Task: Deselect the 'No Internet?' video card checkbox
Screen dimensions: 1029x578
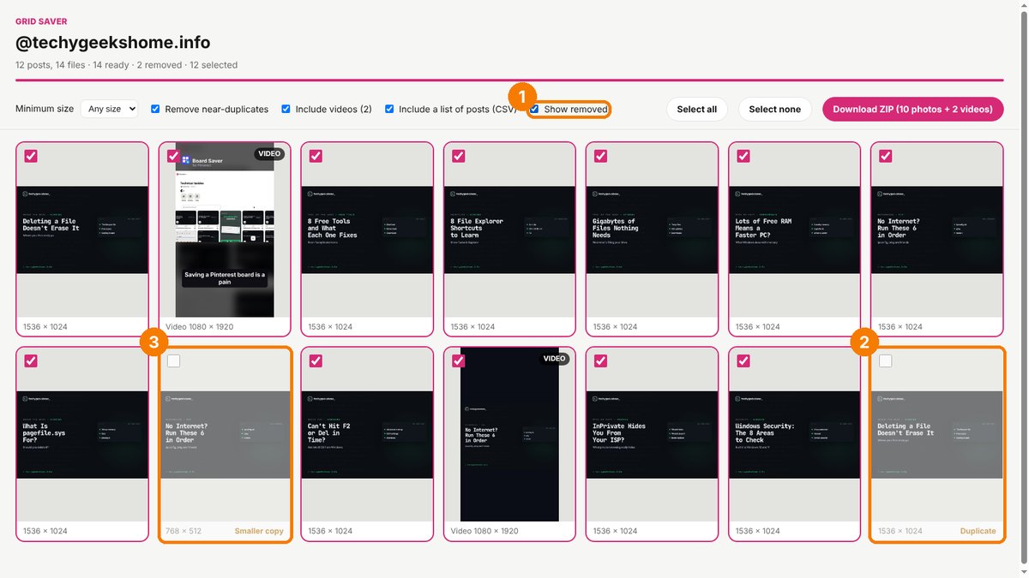Action: [x=458, y=361]
